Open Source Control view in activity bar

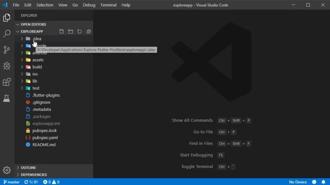pyautogui.click(x=7, y=50)
